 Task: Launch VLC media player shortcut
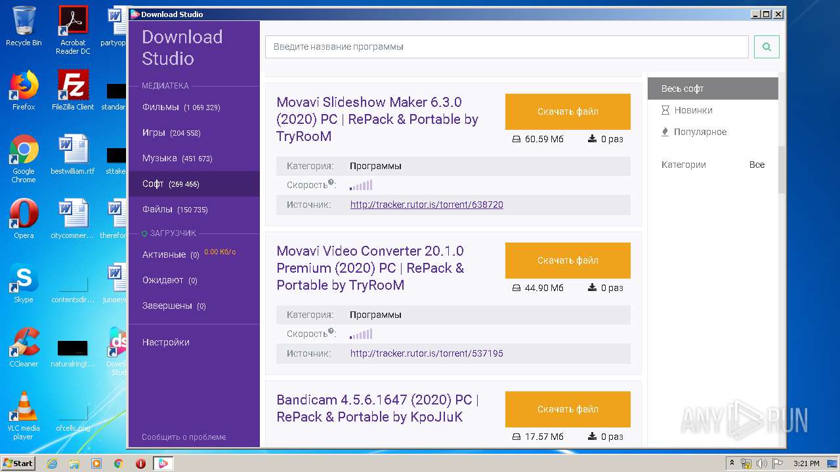click(x=24, y=416)
